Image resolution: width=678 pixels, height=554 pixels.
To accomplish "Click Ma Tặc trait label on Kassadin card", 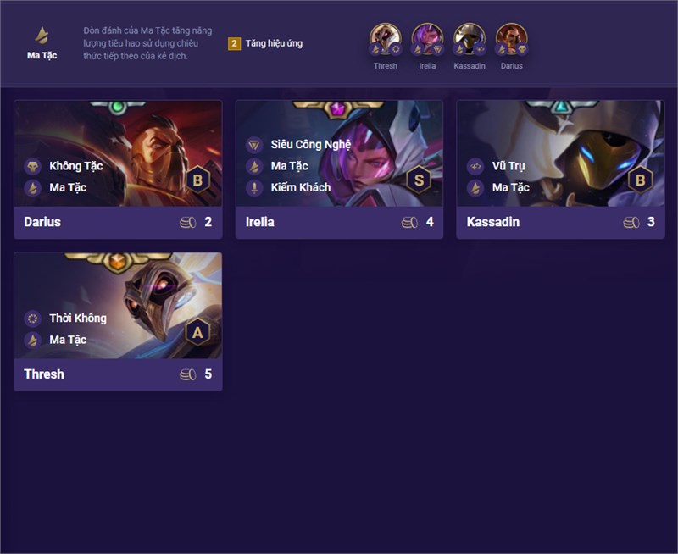I will 511,187.
